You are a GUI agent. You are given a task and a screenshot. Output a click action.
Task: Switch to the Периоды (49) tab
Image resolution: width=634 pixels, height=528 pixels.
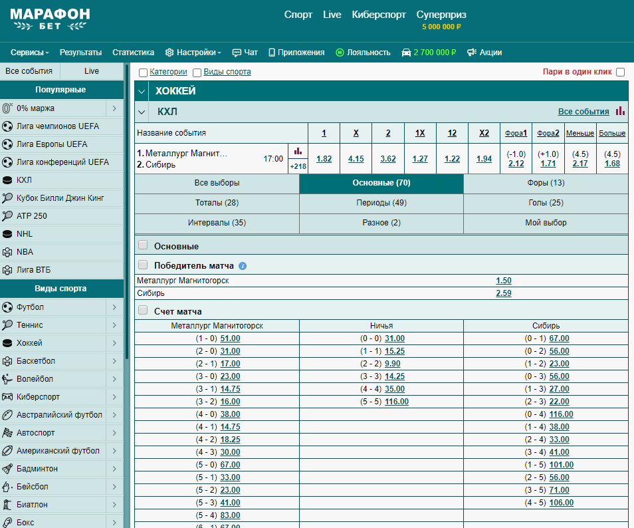(x=381, y=203)
